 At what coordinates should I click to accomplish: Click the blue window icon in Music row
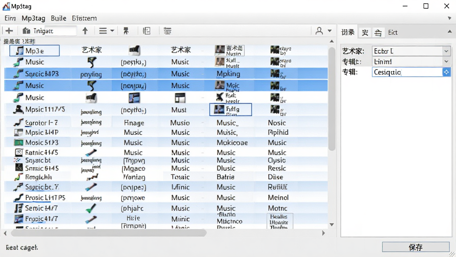click(x=134, y=98)
